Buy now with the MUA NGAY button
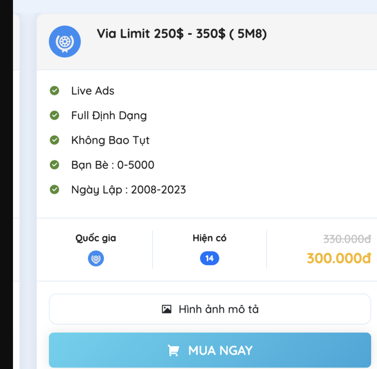This screenshot has width=377, height=369. [x=210, y=350]
